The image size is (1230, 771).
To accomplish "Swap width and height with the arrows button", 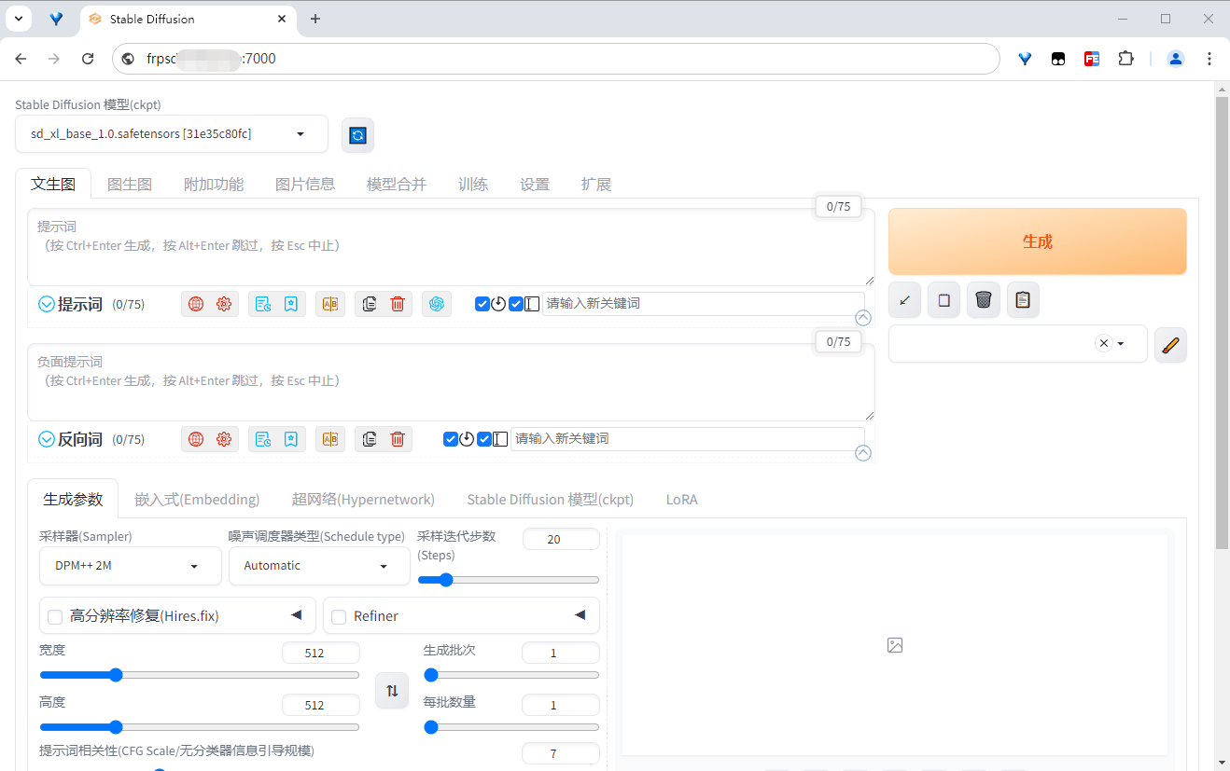I will click(392, 691).
